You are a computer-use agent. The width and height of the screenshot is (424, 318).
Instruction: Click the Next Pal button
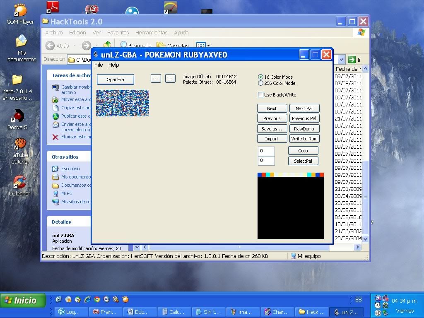pos(304,108)
